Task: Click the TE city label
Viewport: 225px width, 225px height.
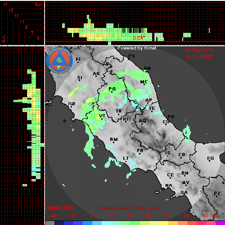Action: pos(152,108)
